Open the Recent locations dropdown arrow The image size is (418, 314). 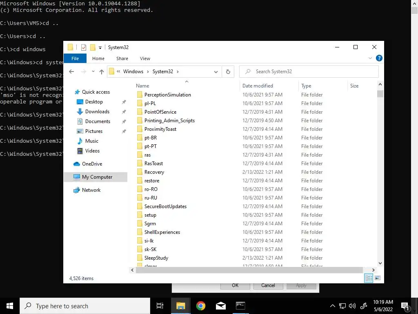[93, 72]
